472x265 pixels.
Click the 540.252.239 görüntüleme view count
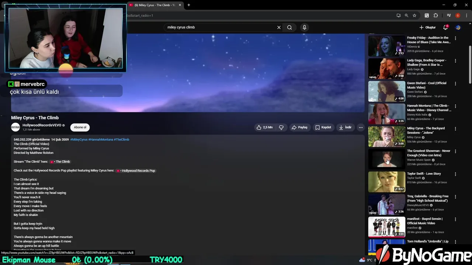(x=32, y=139)
